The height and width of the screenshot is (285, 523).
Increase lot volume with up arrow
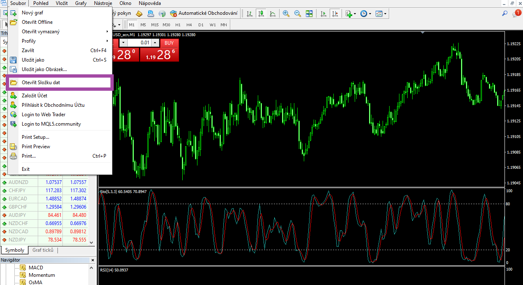[155, 43]
